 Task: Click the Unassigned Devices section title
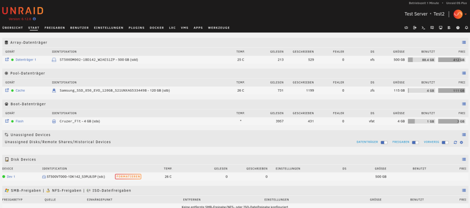pos(31,135)
